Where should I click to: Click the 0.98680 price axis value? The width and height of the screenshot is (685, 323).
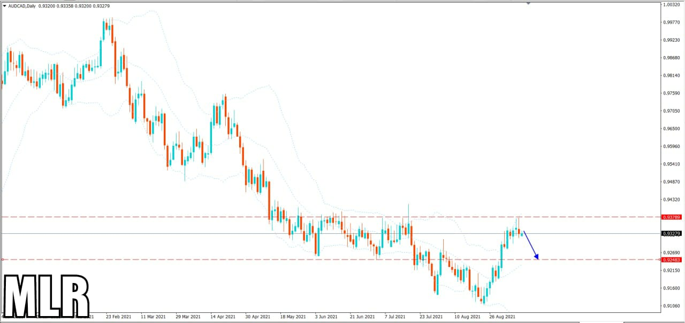672,58
